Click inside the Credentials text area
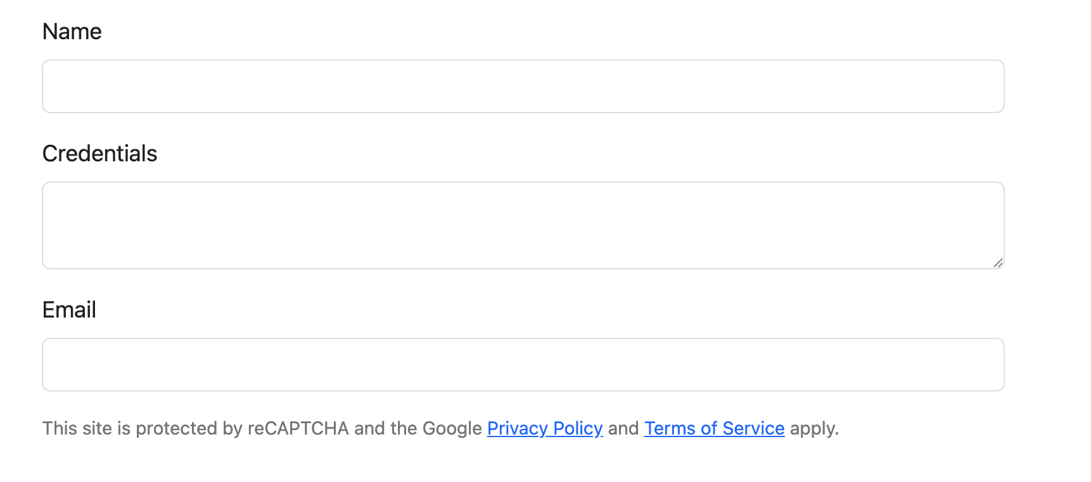Screen dimensions: 1091x482 [x=523, y=225]
